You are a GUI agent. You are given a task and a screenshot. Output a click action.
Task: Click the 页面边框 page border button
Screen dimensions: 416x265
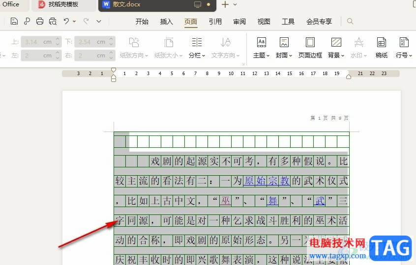[x=310, y=48]
